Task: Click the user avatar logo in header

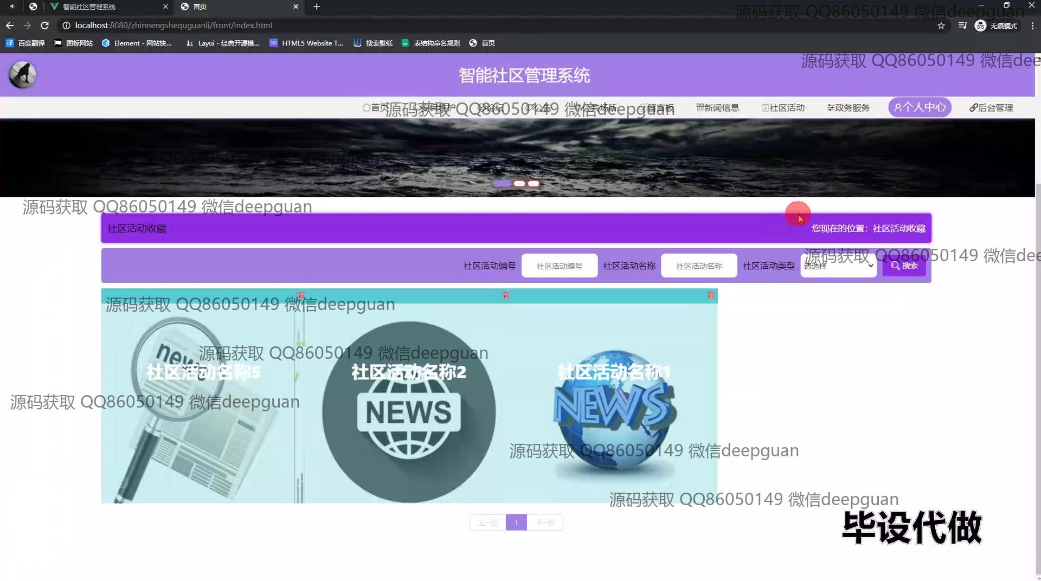Action: coord(22,75)
